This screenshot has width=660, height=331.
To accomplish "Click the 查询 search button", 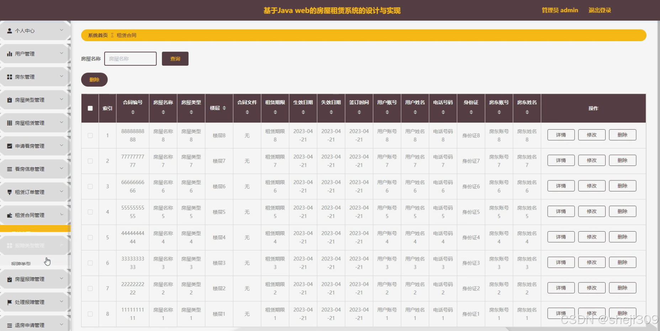I will (x=175, y=59).
